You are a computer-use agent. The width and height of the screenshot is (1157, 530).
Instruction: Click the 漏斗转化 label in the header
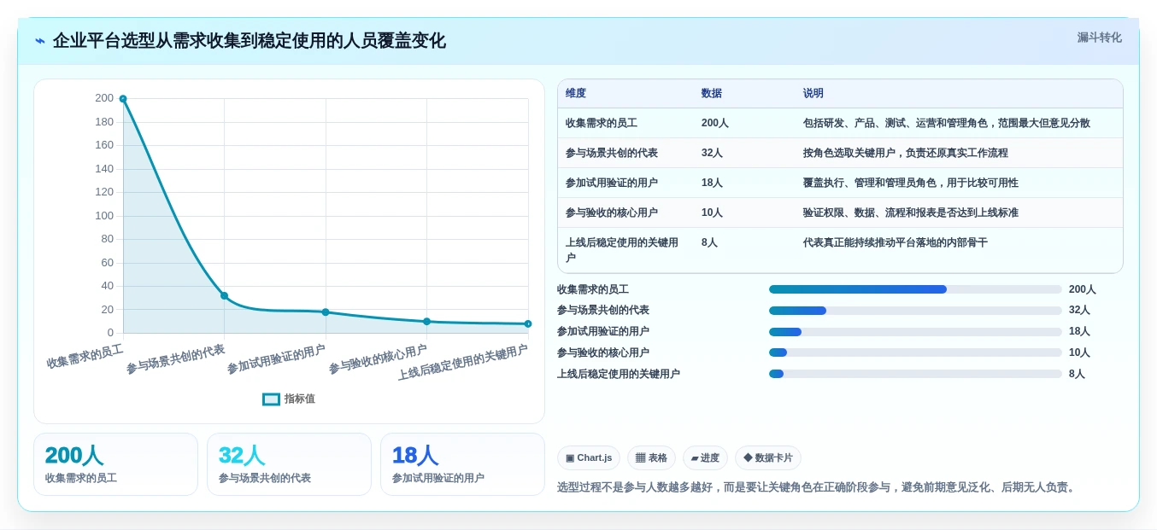(x=1099, y=38)
